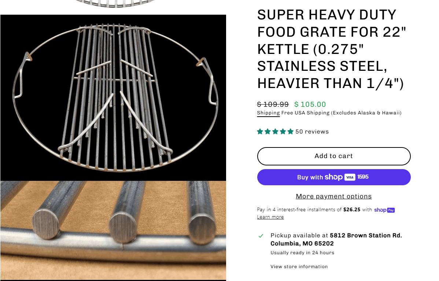Click the Shop Pay badge beside installments
Image resolution: width=439 pixels, height=281 pixels.
tap(384, 210)
